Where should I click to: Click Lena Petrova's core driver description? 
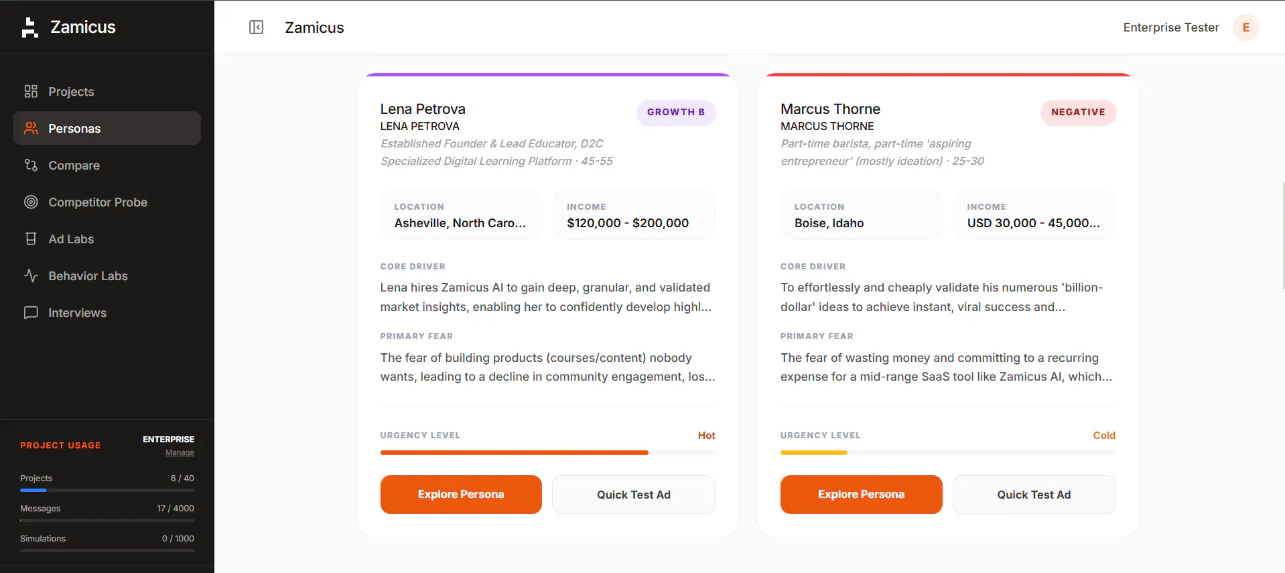click(x=546, y=297)
